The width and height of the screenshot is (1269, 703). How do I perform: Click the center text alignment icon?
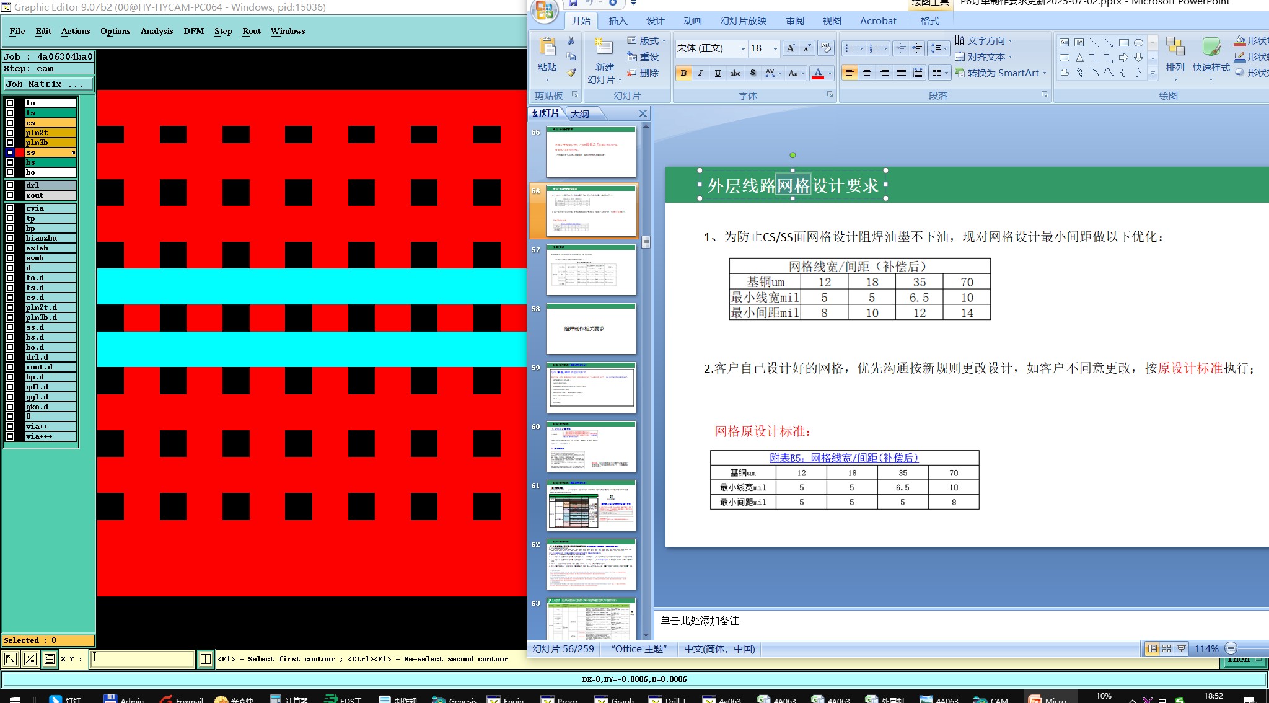tap(867, 73)
